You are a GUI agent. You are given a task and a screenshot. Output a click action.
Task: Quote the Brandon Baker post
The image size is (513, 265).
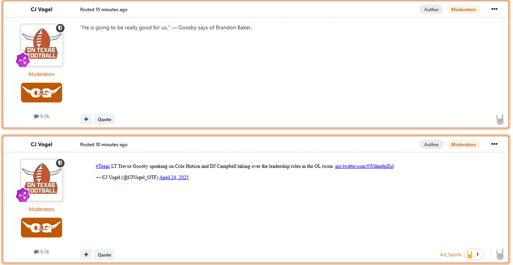point(105,119)
